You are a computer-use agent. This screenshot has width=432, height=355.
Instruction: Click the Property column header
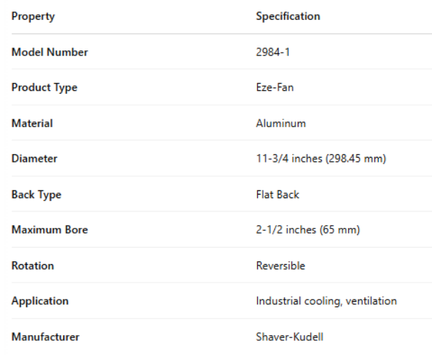point(33,16)
